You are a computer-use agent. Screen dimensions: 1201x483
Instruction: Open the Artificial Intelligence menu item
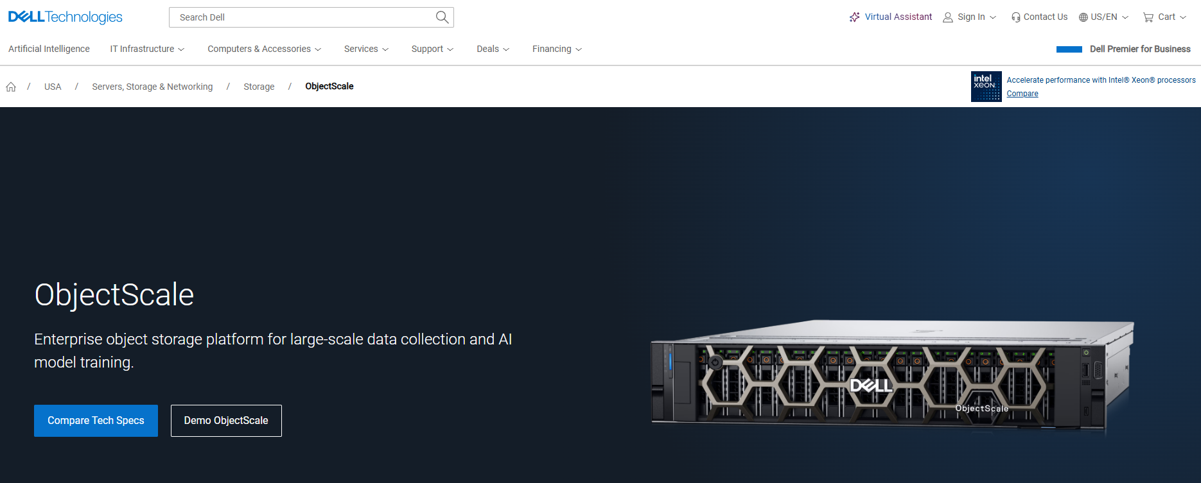(x=49, y=49)
